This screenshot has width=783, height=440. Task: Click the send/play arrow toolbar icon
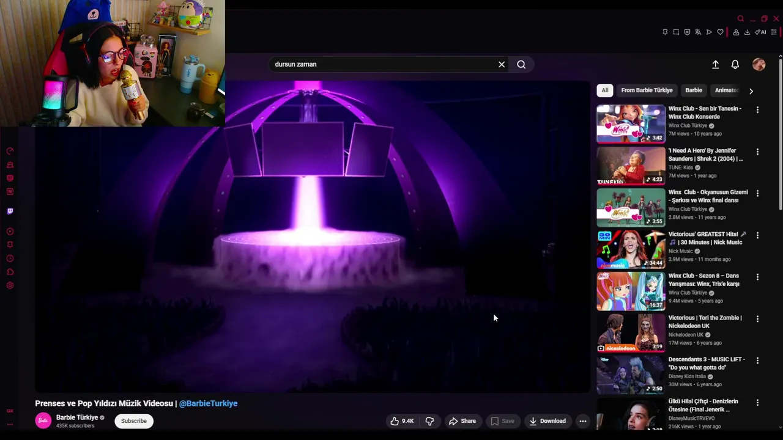pyautogui.click(x=709, y=32)
